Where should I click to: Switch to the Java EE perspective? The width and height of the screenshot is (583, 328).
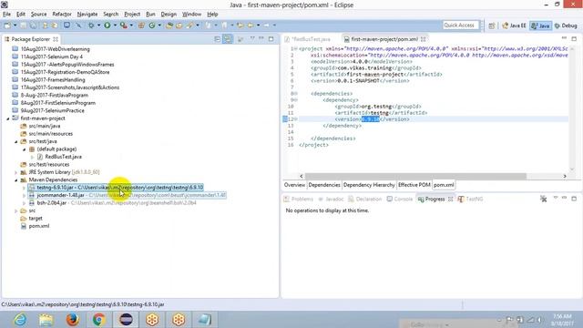pos(514,26)
